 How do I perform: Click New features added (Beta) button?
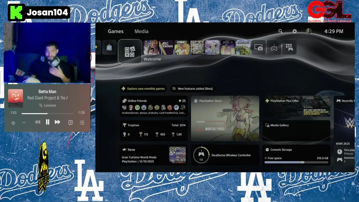193,89
